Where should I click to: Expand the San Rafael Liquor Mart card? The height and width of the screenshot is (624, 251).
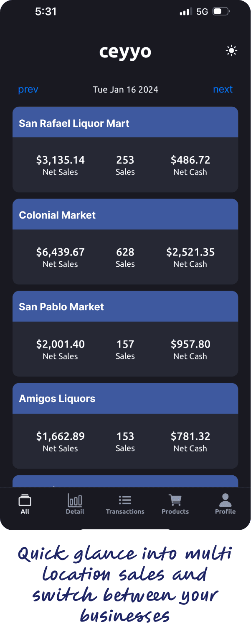tap(125, 122)
